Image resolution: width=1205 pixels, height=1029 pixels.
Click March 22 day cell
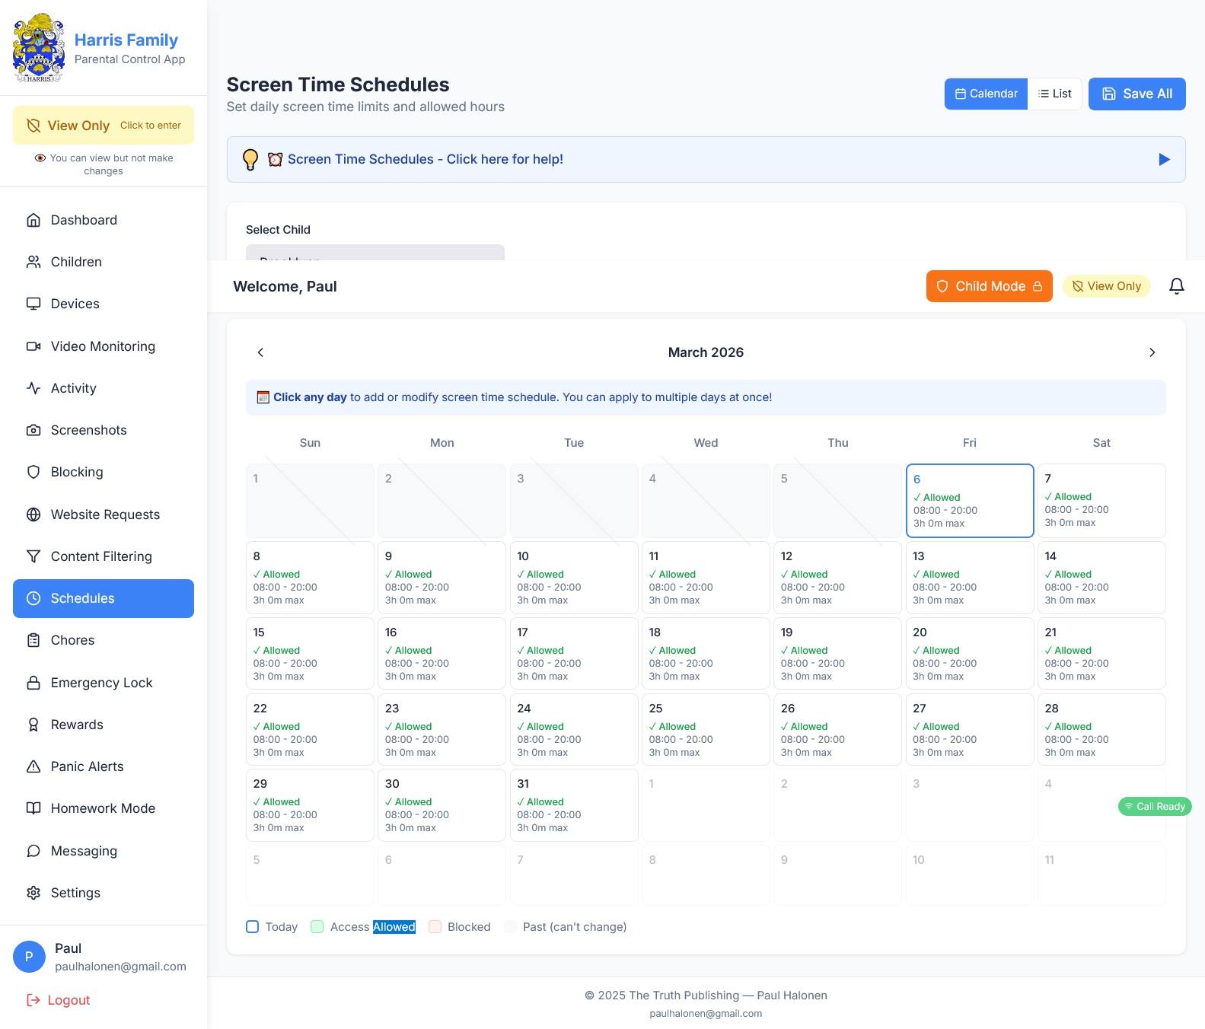coord(310,729)
